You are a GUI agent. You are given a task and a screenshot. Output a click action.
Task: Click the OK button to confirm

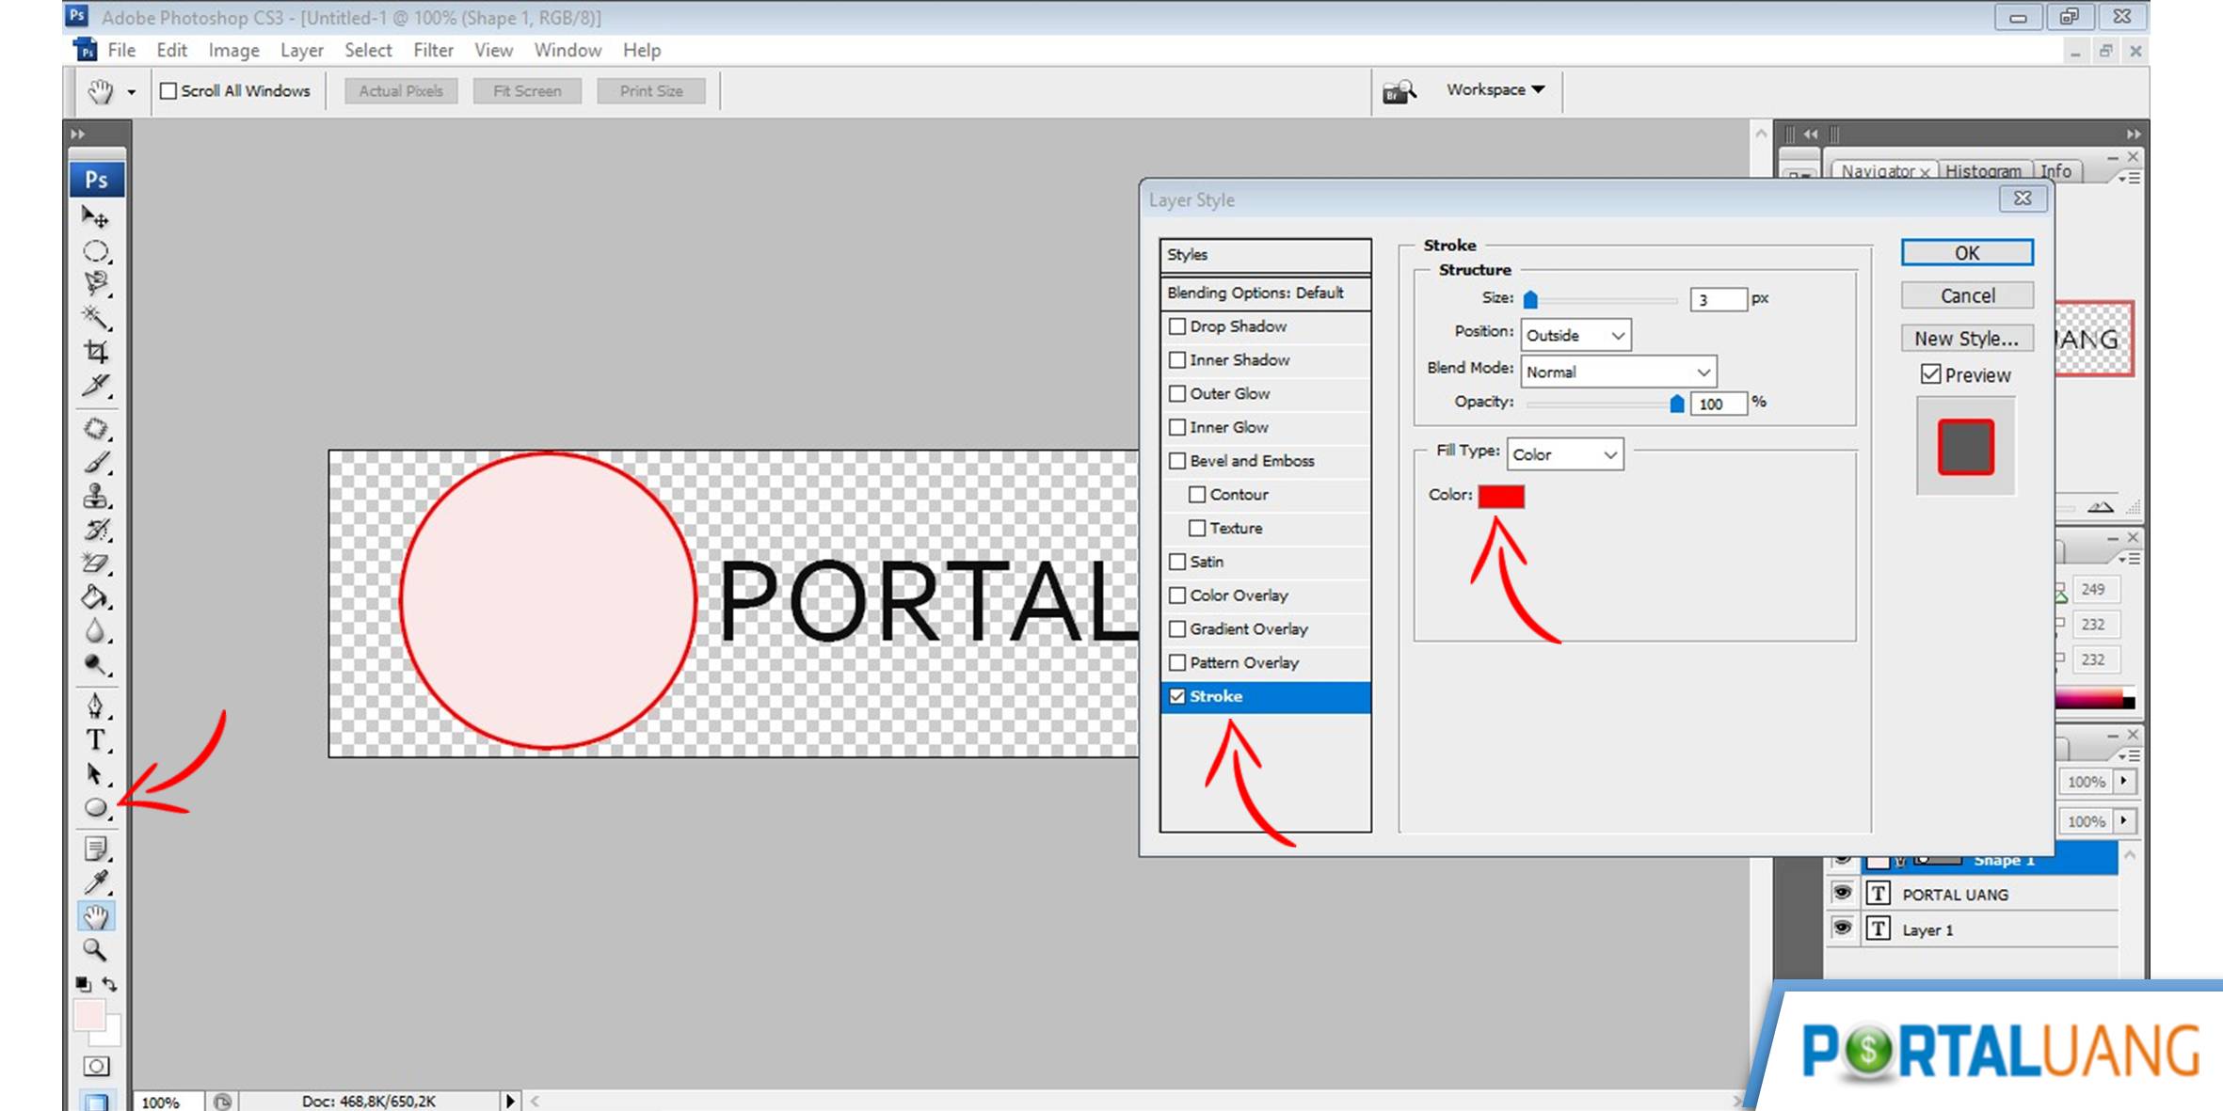tap(1968, 251)
